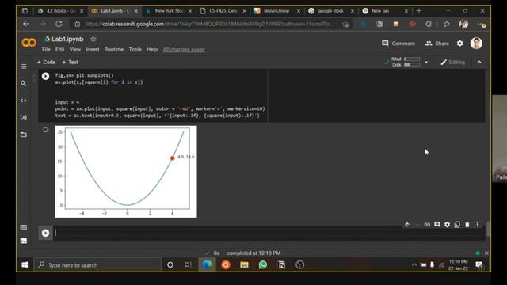Viewport: 507px width, 285px height.
Task: Clear the cell output icon beside the plot
Action: point(46,130)
